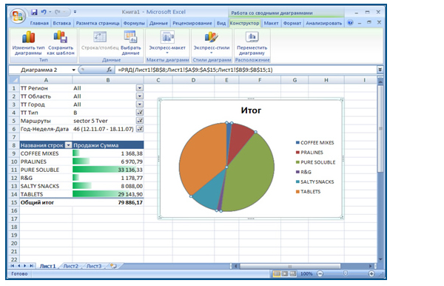This screenshot has width=444, height=286.
Task: Undo the last action
Action: pyautogui.click(x=44, y=12)
